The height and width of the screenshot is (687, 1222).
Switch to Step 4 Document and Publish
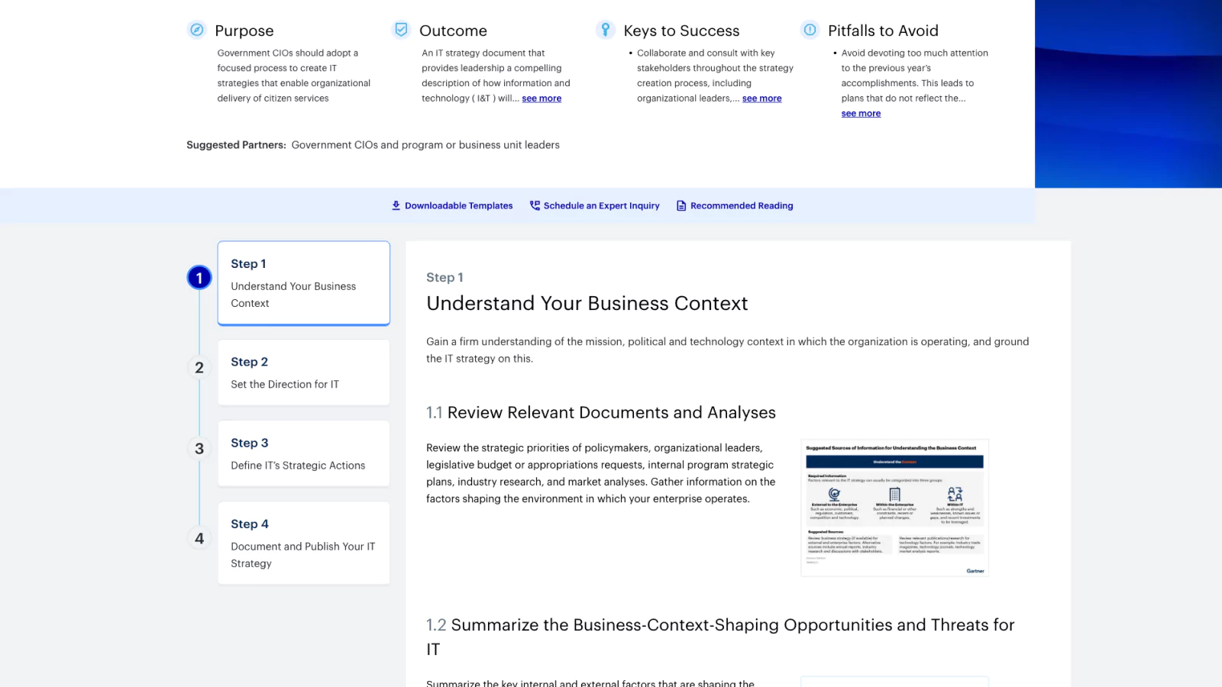pos(303,543)
